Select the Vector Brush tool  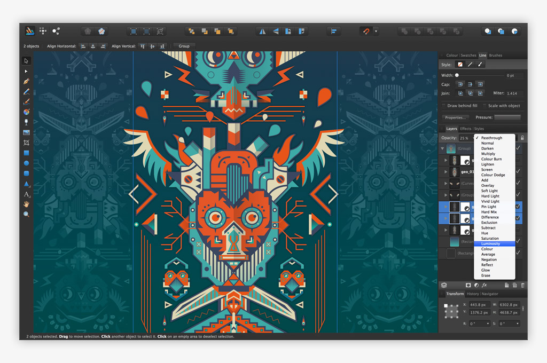click(x=26, y=102)
